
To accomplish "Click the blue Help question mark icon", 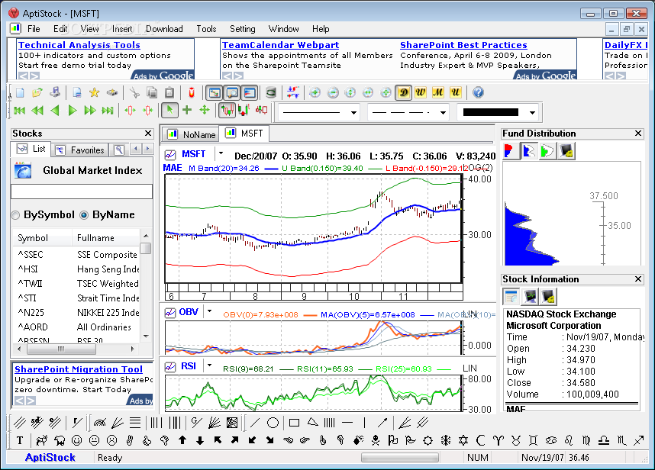I will click(x=478, y=92).
